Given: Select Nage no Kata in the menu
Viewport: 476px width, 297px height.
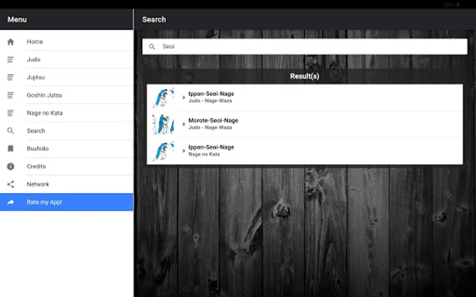Looking at the screenshot, I should (66, 113).
